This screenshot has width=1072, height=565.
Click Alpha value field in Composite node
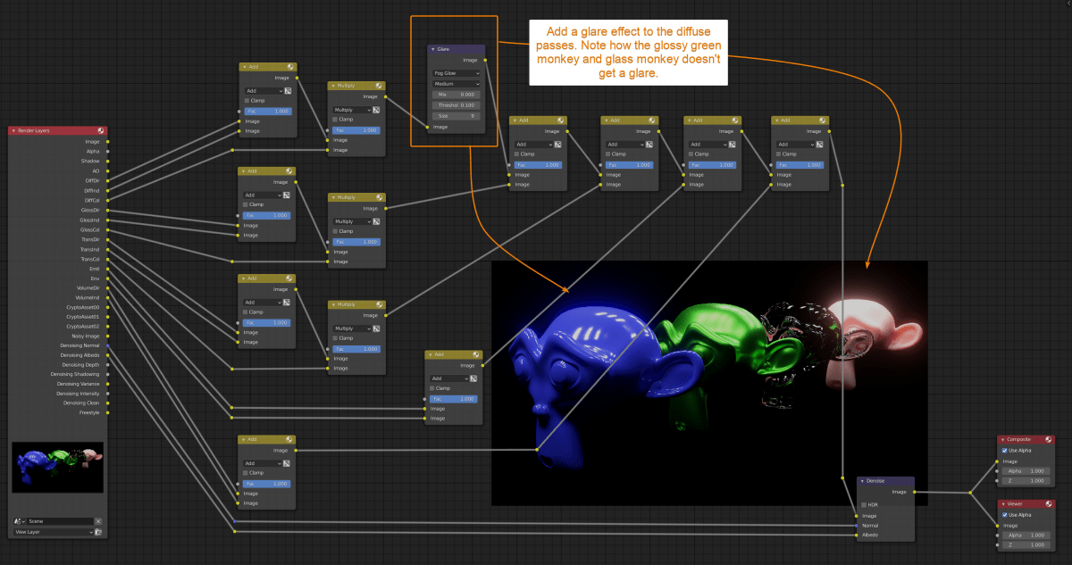pos(1026,470)
